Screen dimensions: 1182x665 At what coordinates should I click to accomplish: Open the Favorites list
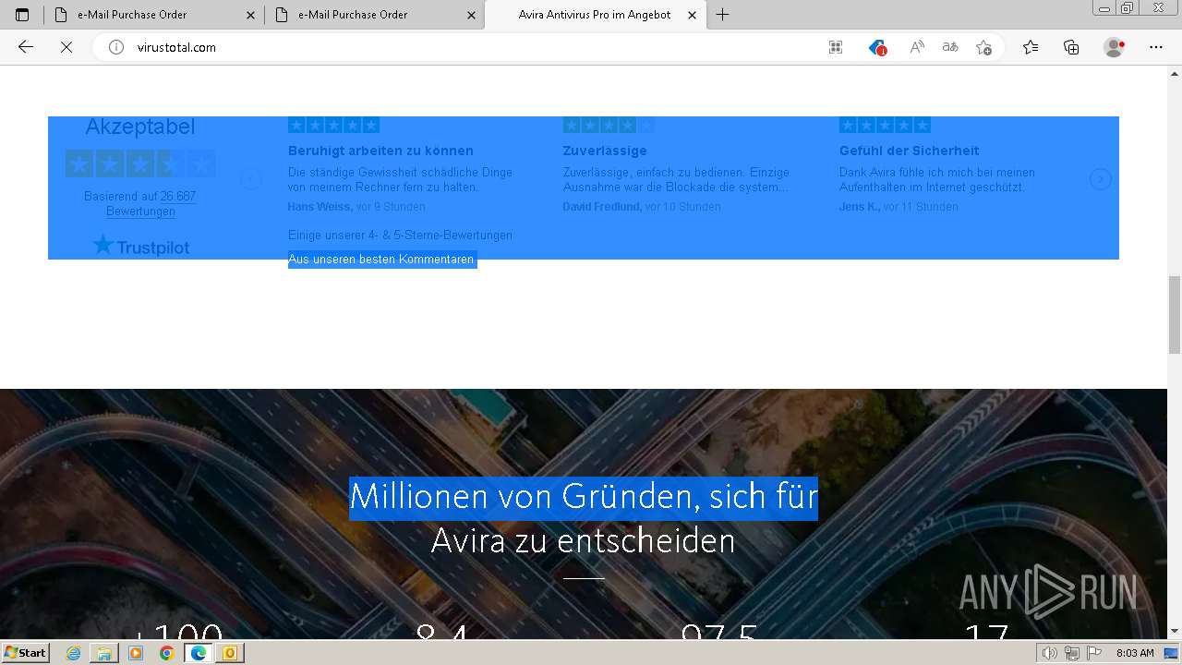[x=1031, y=47]
